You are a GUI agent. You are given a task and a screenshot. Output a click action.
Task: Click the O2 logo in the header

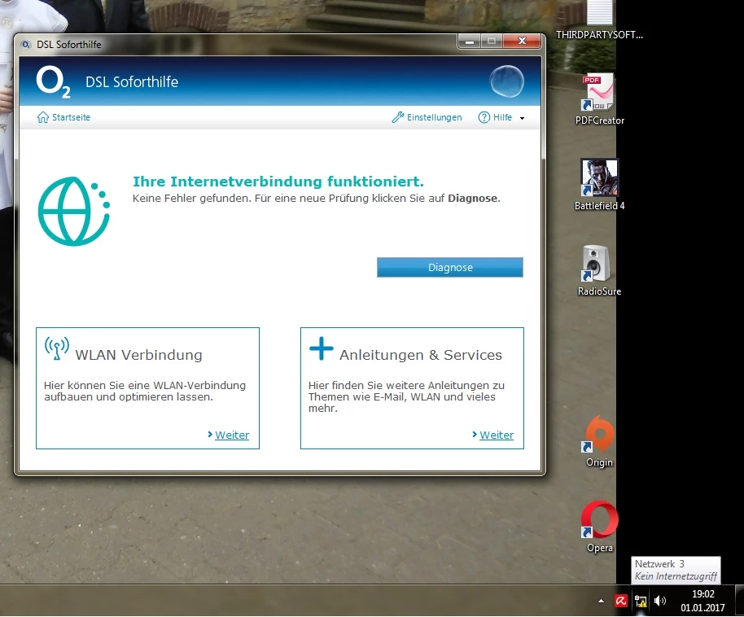click(53, 81)
